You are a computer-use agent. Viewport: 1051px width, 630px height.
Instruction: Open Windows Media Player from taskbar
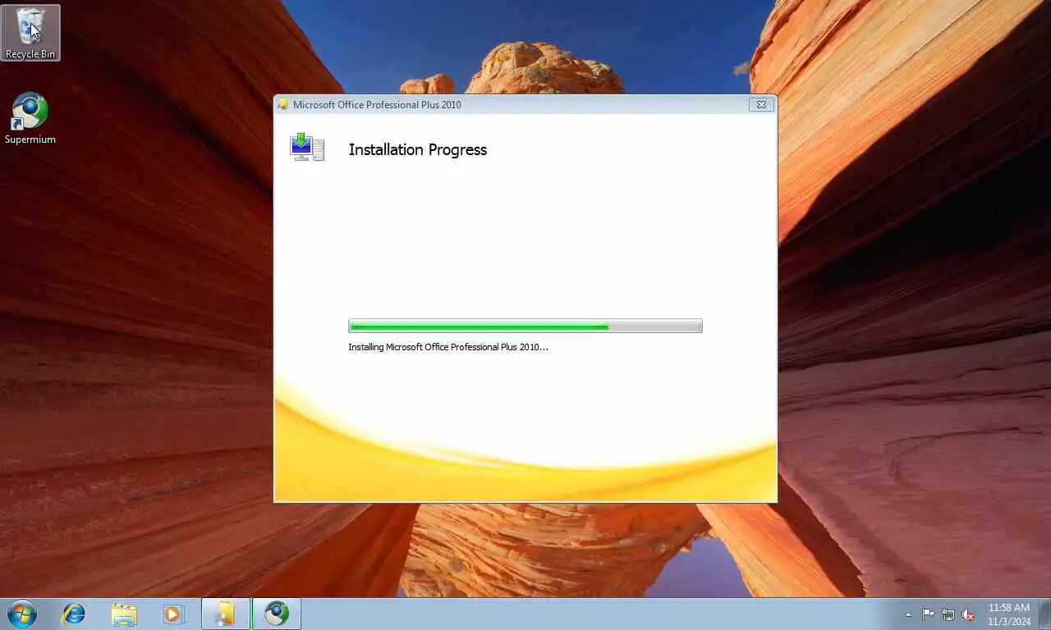174,614
